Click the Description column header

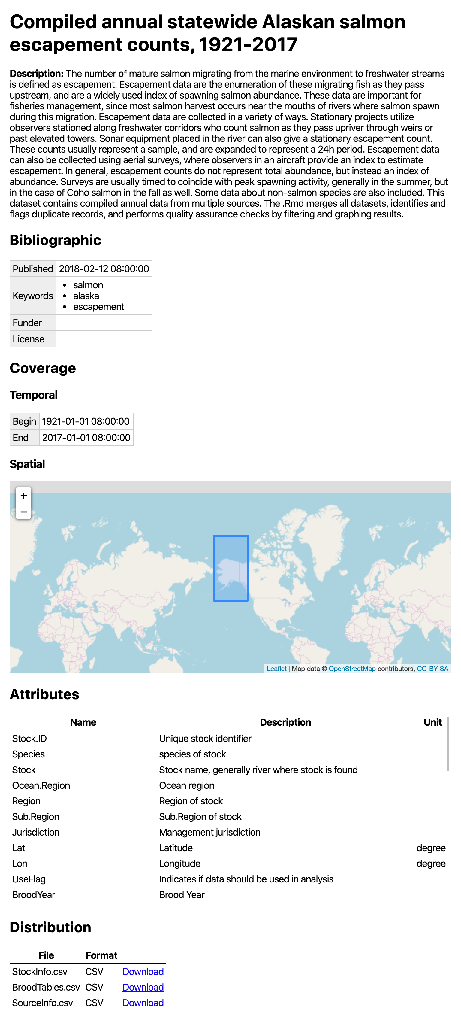(285, 722)
